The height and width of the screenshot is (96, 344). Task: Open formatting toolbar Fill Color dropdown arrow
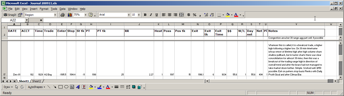232,15
